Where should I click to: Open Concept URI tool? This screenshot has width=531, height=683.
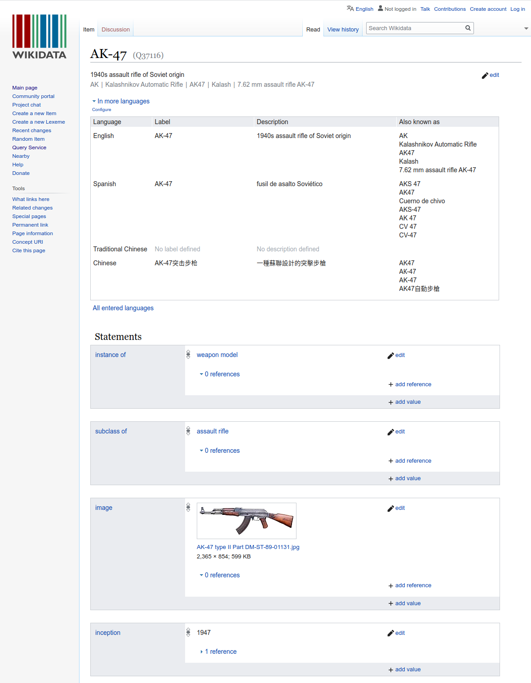coord(27,242)
